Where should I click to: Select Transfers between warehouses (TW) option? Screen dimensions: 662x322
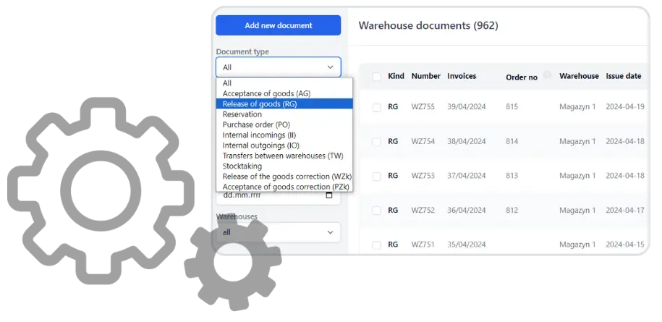[284, 156]
